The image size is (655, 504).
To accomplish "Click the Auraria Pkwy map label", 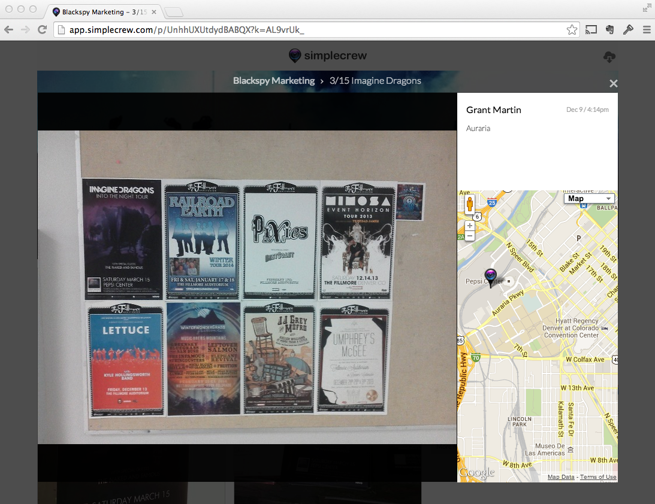I will pos(508,302).
